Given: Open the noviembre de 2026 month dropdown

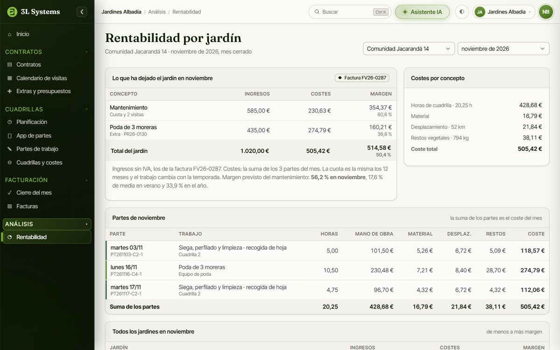Looking at the screenshot, I should (x=503, y=49).
